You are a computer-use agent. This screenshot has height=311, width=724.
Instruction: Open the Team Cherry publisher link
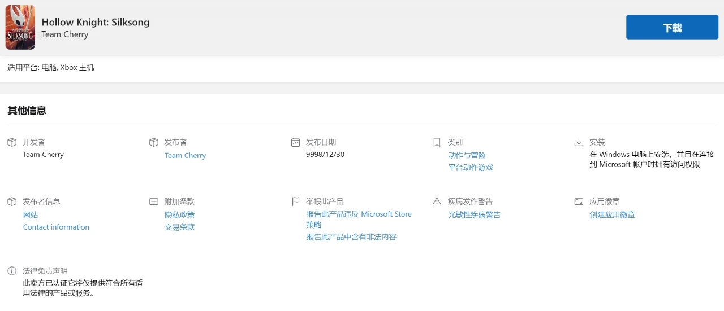tap(185, 156)
